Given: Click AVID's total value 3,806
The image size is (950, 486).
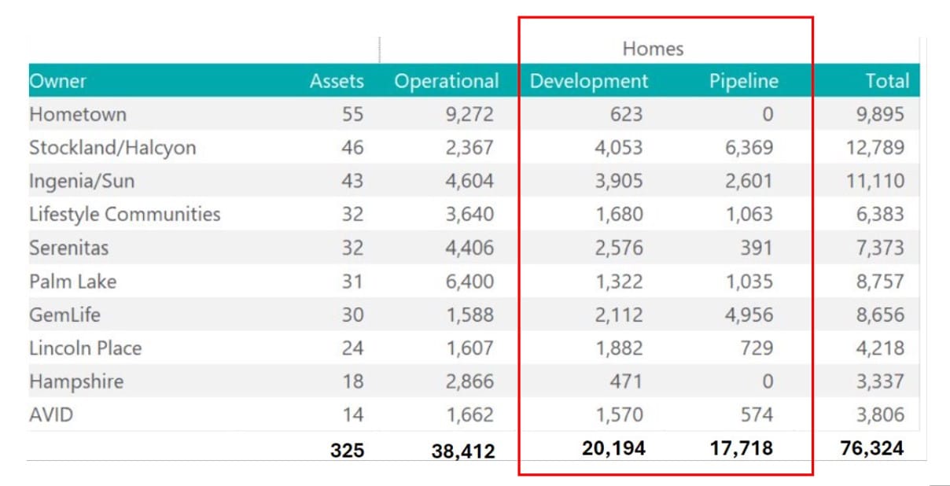Looking at the screenshot, I should pyautogui.click(x=880, y=413).
